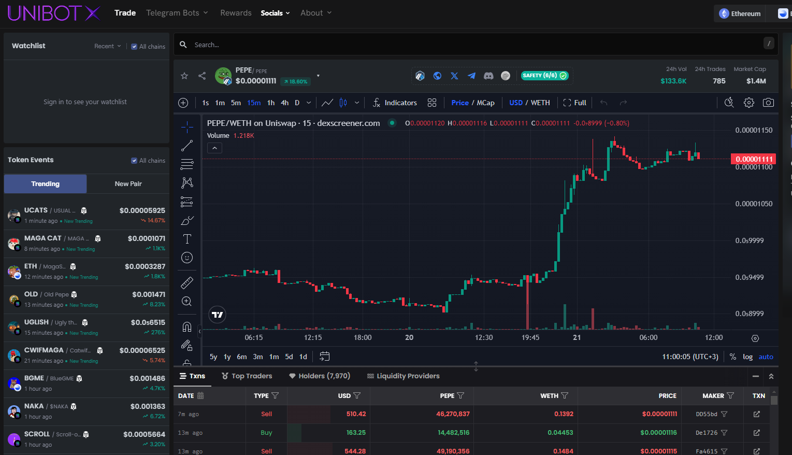Open the layout setup grid icon

[x=432, y=103]
